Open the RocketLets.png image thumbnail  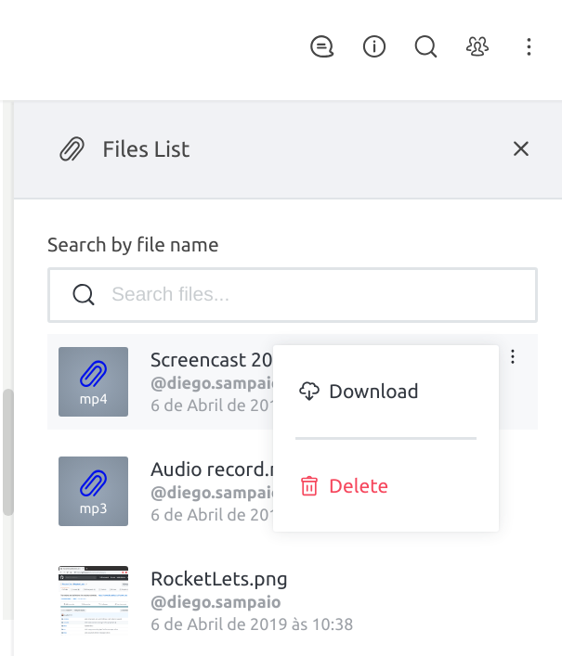click(94, 600)
